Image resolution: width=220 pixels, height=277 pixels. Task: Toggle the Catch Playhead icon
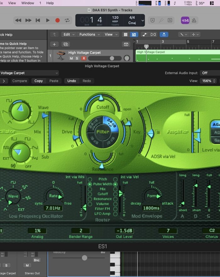(x=164, y=34)
